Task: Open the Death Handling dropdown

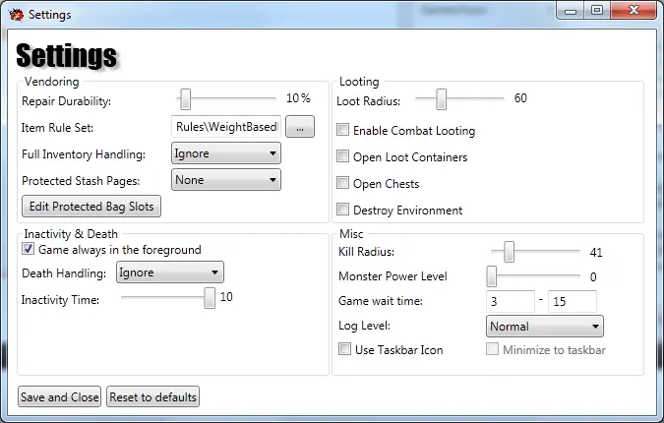Action: tap(170, 272)
